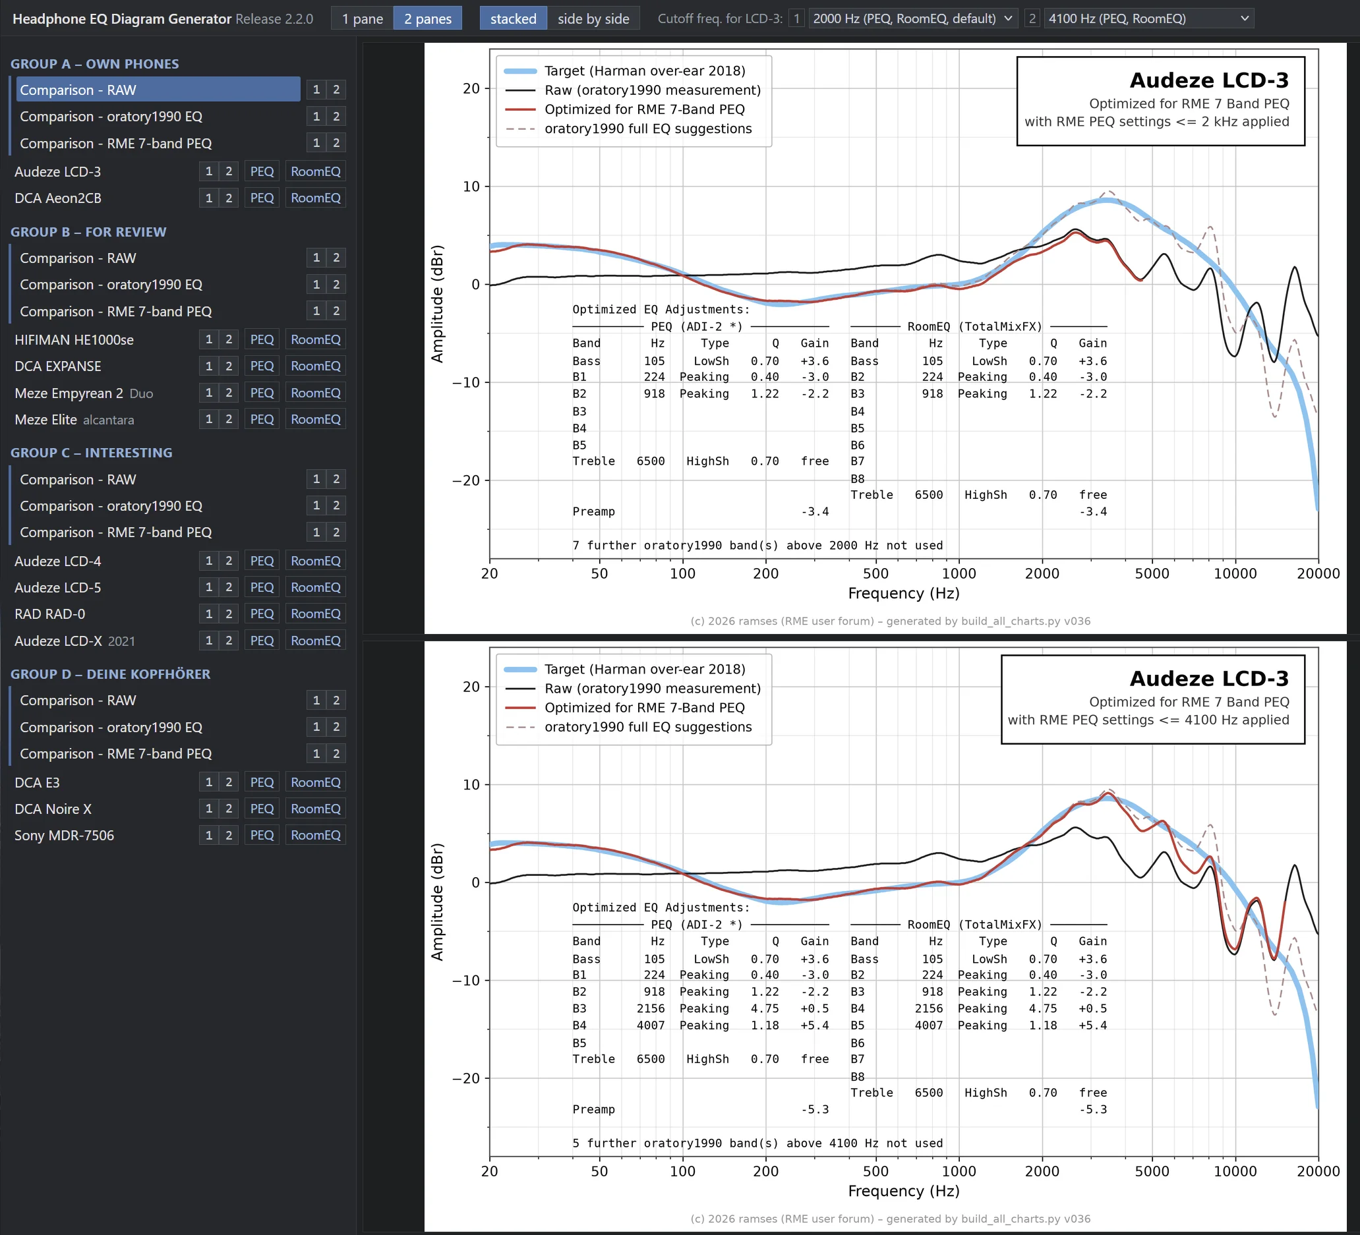Image resolution: width=1360 pixels, height=1235 pixels.
Task: Load Group B Comparison - oratory1990 EQ in pane 2
Action: coord(336,285)
